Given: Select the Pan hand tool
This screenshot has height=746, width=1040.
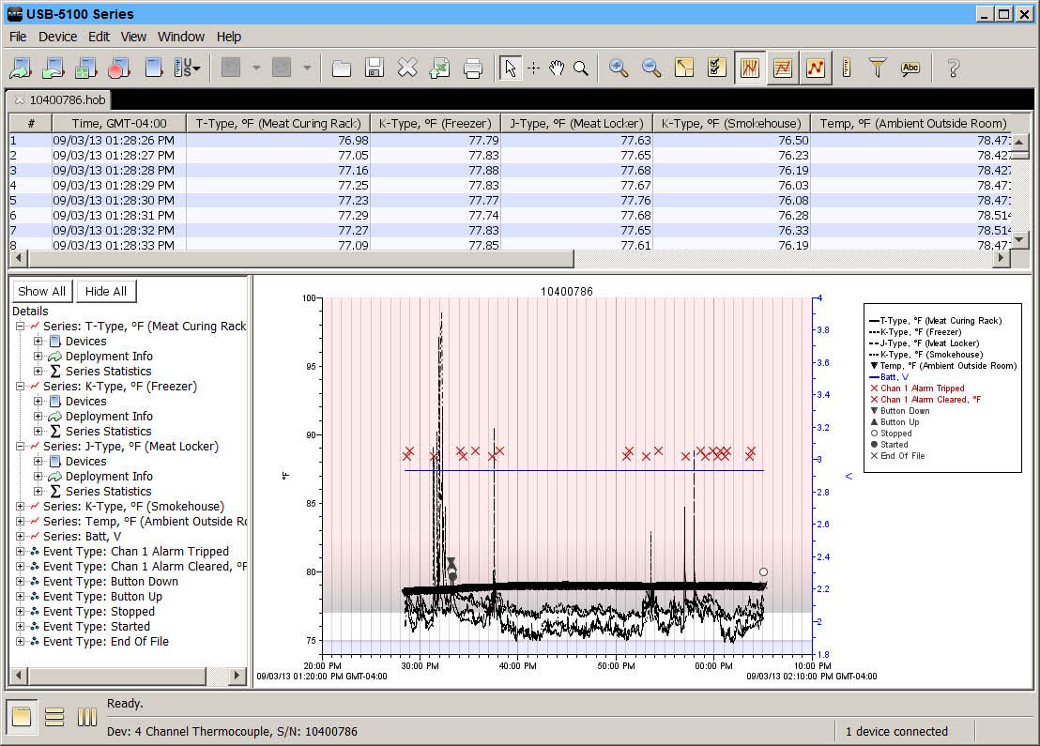Looking at the screenshot, I should [558, 68].
